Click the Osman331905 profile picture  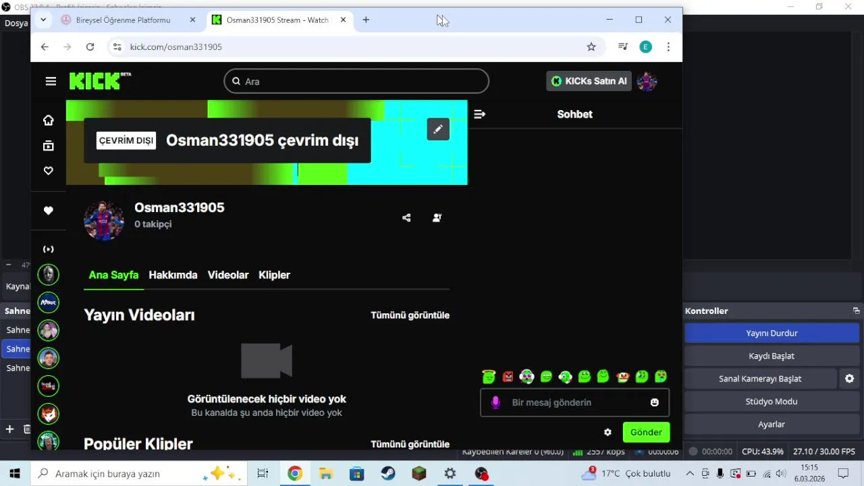coord(104,220)
